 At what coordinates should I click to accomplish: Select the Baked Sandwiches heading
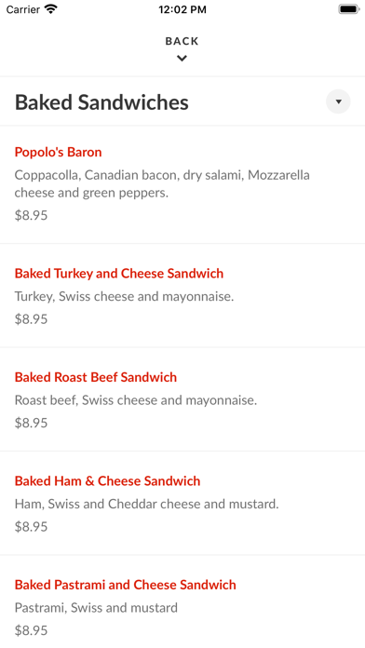click(101, 102)
